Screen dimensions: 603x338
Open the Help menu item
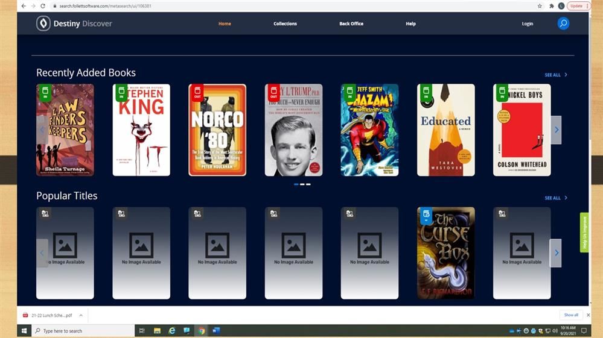click(410, 23)
